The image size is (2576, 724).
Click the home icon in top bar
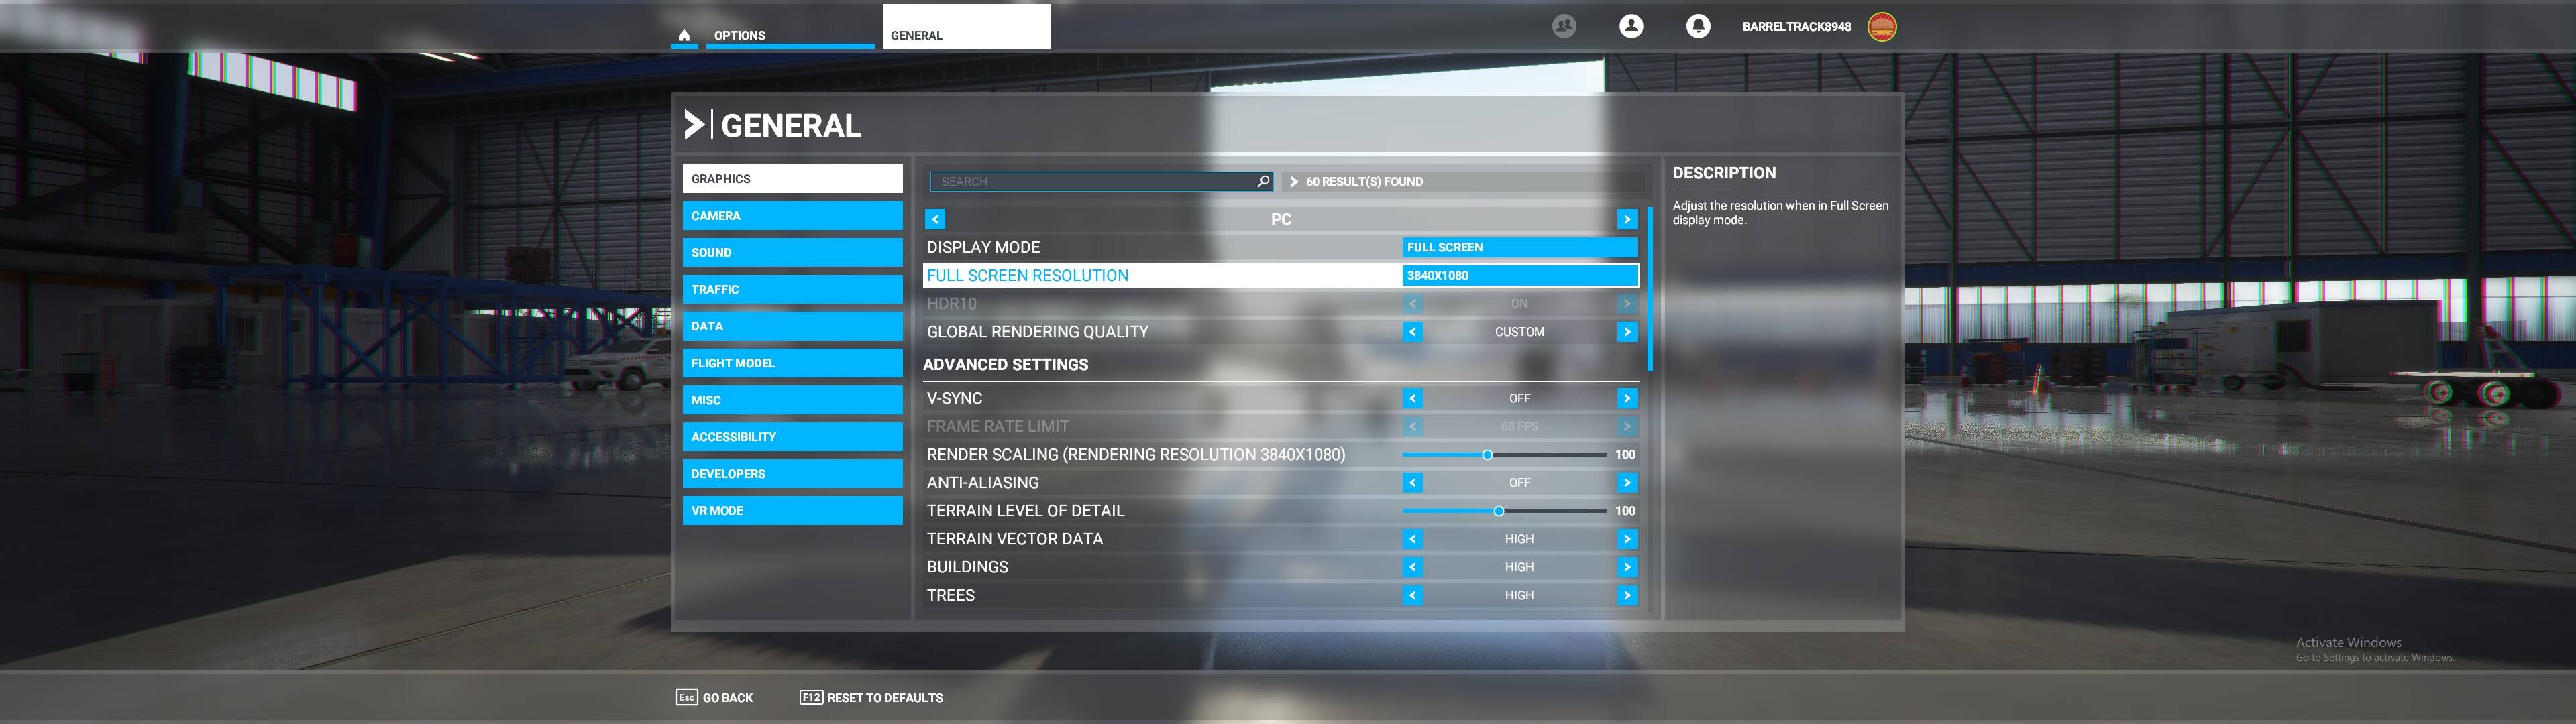coord(684,35)
